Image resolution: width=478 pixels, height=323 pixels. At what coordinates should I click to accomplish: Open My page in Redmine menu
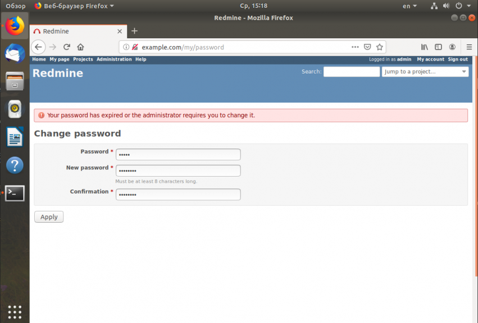pos(60,59)
